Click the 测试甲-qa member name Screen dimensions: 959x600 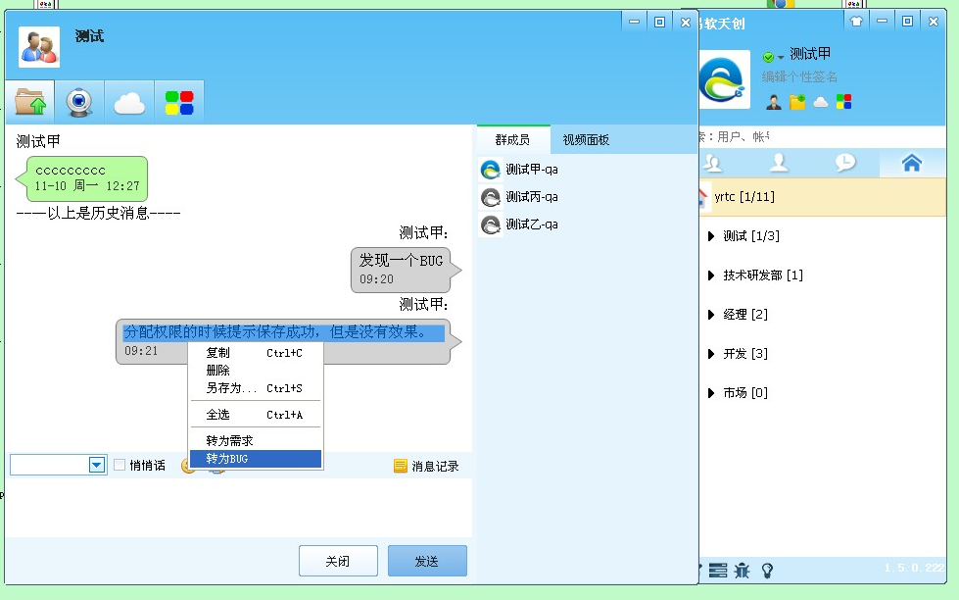coord(532,170)
